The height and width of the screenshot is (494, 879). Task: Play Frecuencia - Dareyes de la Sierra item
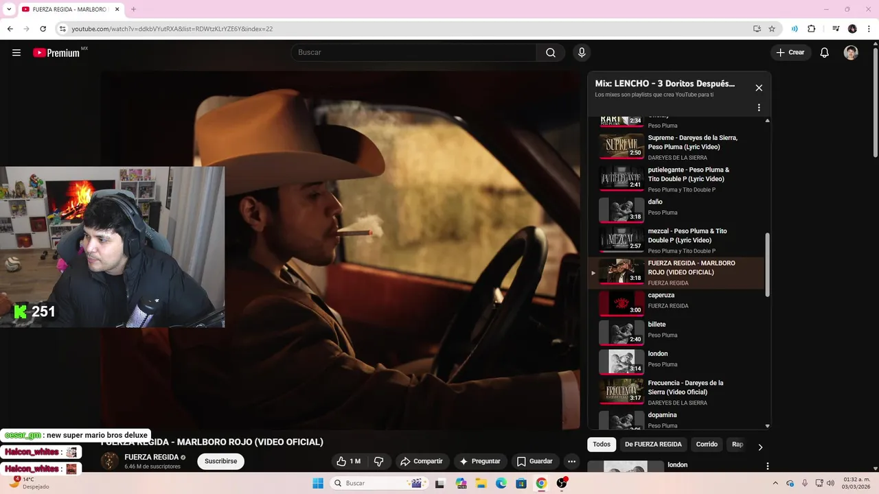(x=676, y=392)
